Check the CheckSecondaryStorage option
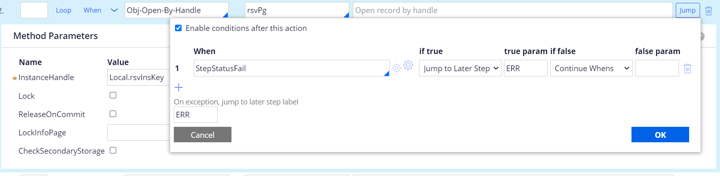Screen dimensions: 720x176 coord(113,150)
